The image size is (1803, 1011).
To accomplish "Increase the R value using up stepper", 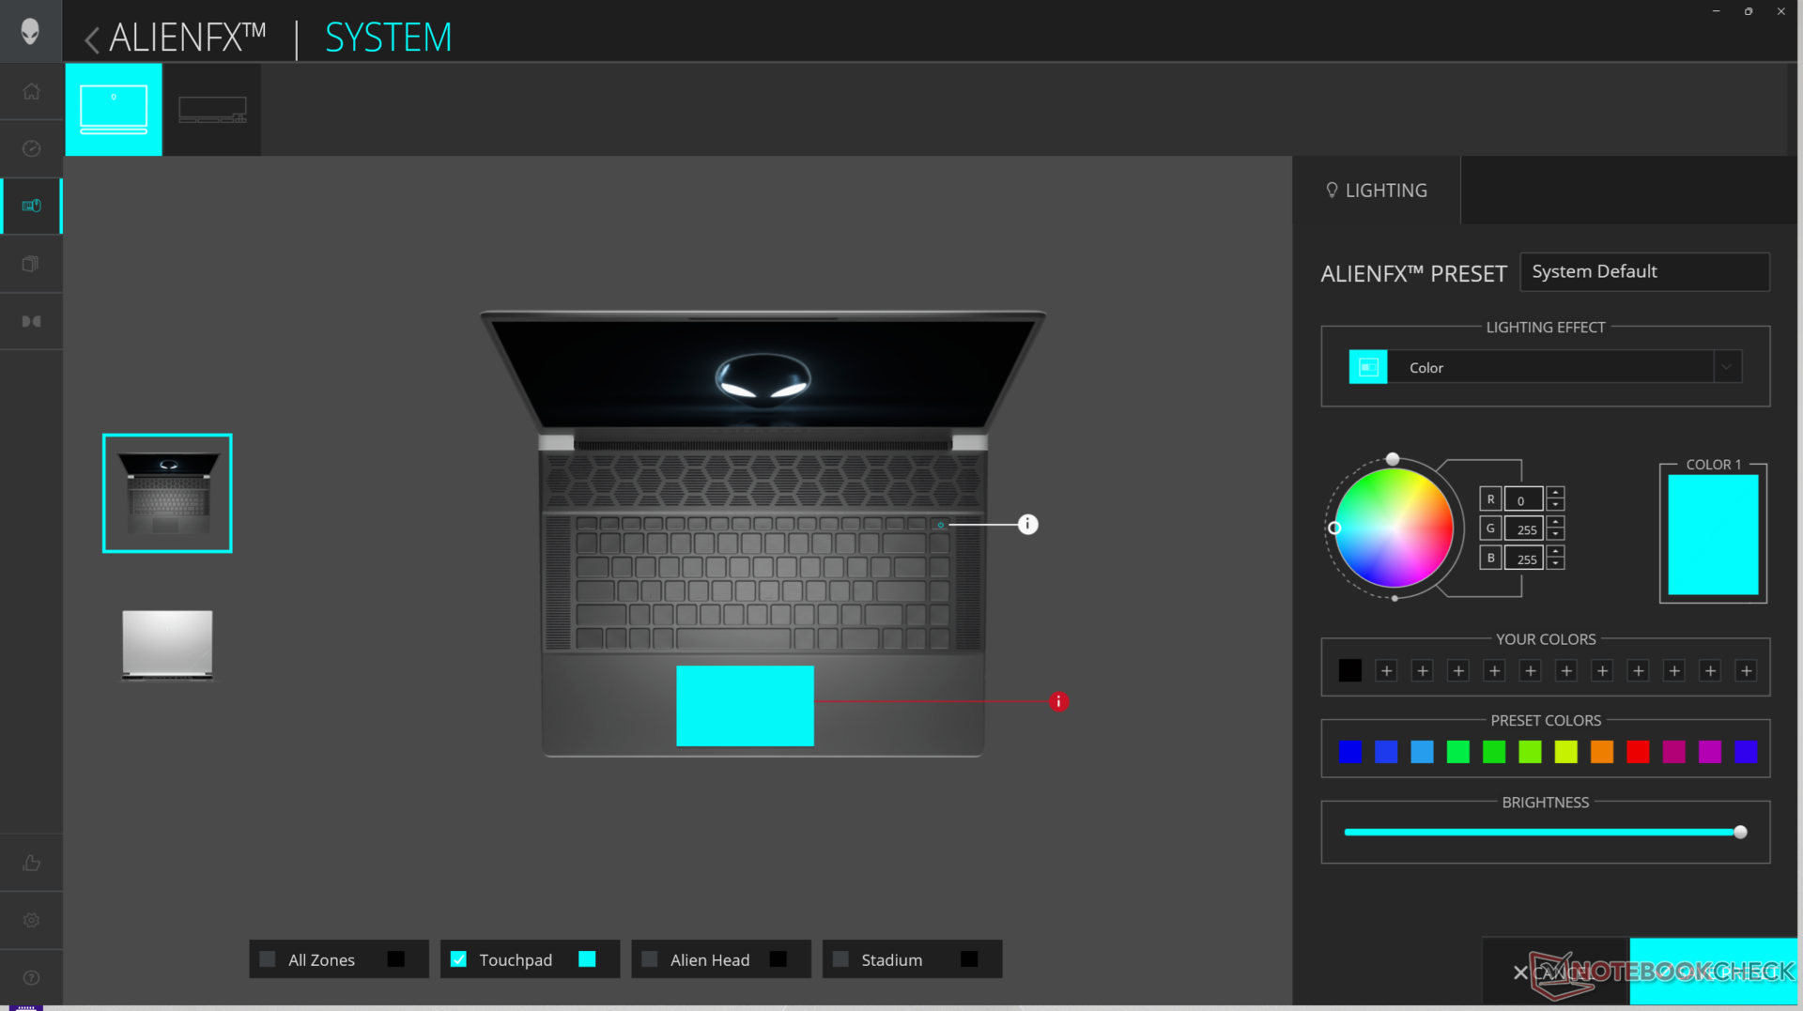I will 1556,492.
